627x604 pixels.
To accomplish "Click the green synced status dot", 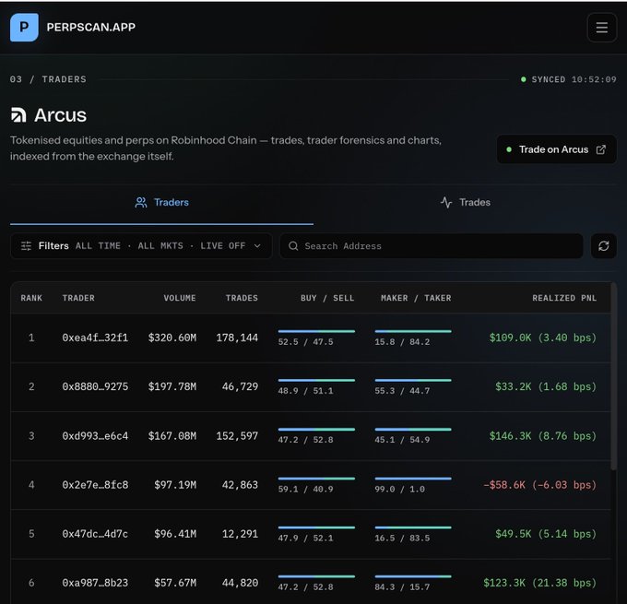I will coord(523,79).
